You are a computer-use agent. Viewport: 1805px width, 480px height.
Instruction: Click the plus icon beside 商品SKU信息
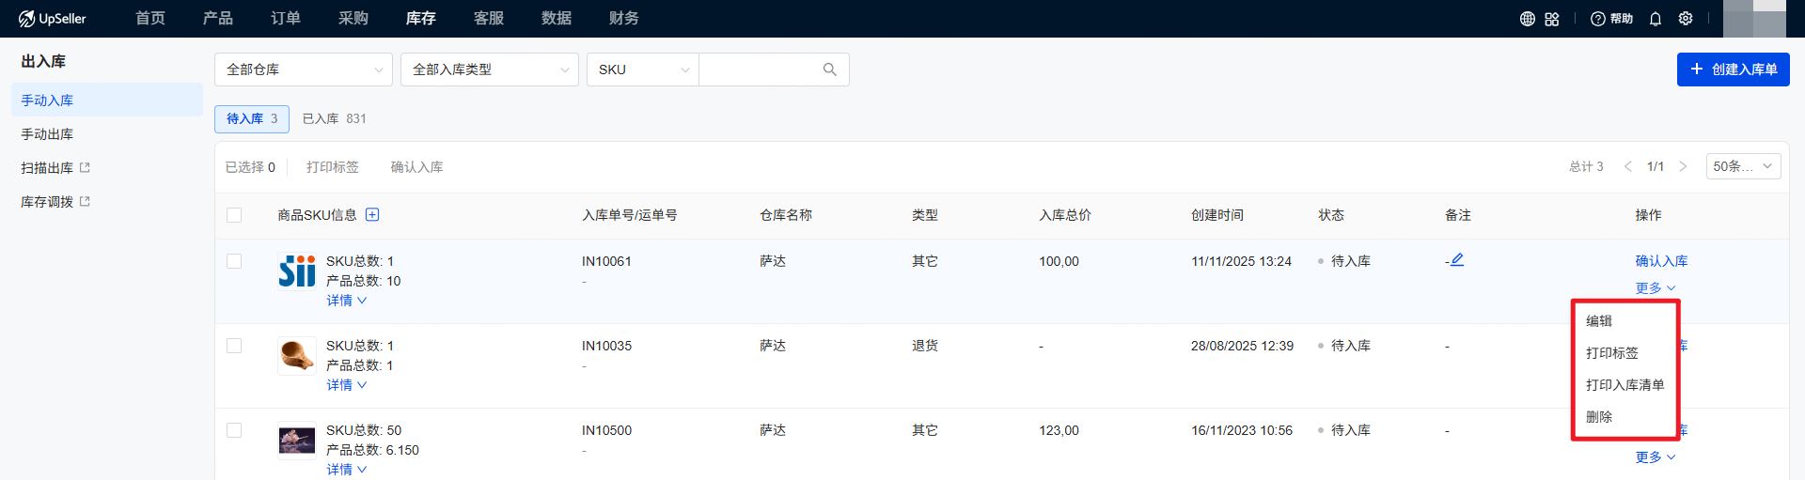(372, 215)
